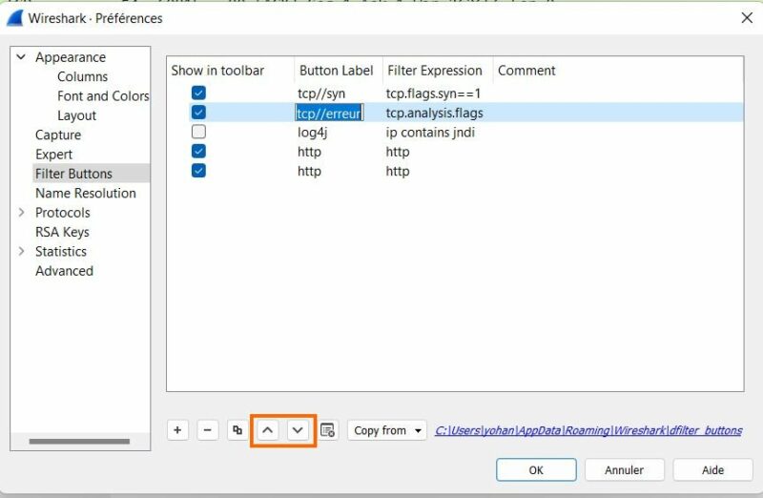The height and width of the screenshot is (498, 763).
Task: Remove selected filter with minus button
Action: coord(207,430)
